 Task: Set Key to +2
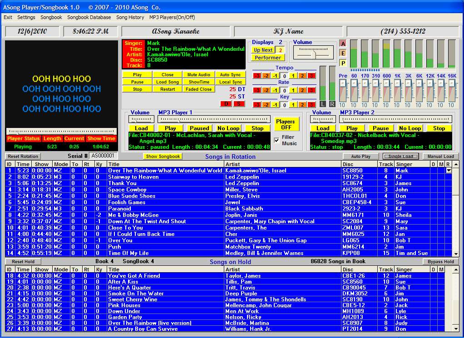pos(302,104)
